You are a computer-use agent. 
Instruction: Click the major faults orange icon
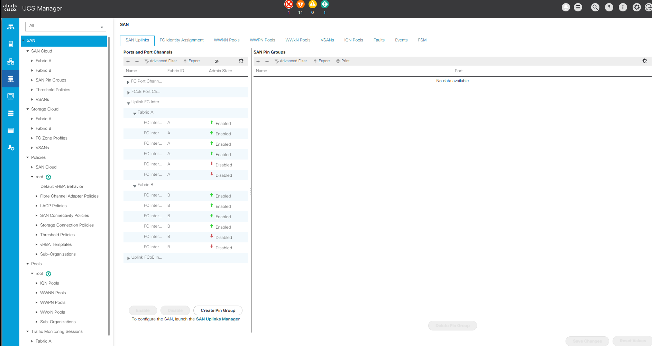[x=301, y=4]
